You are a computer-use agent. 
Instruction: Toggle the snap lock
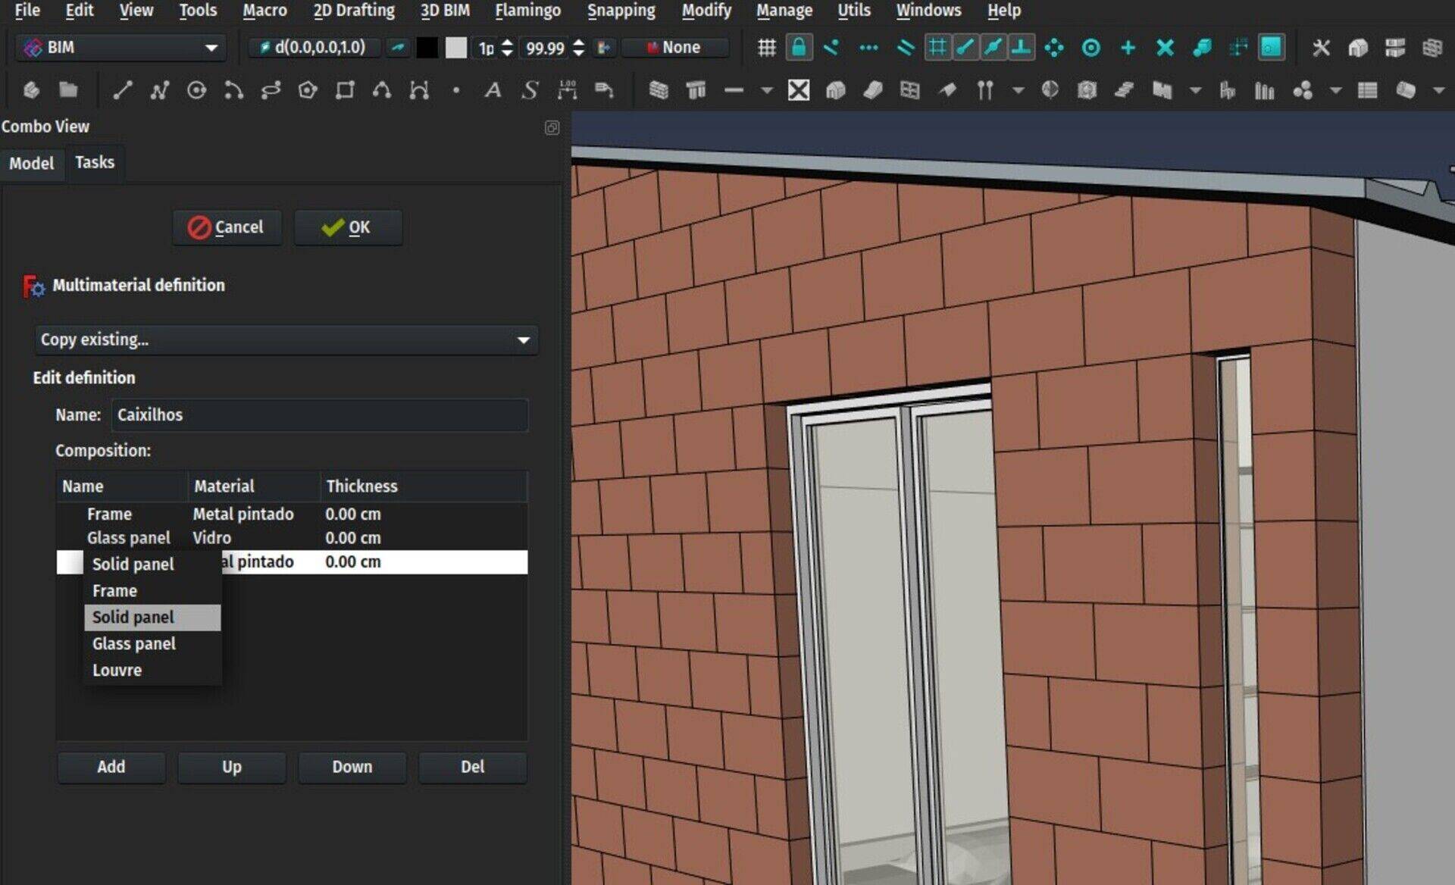pos(799,48)
